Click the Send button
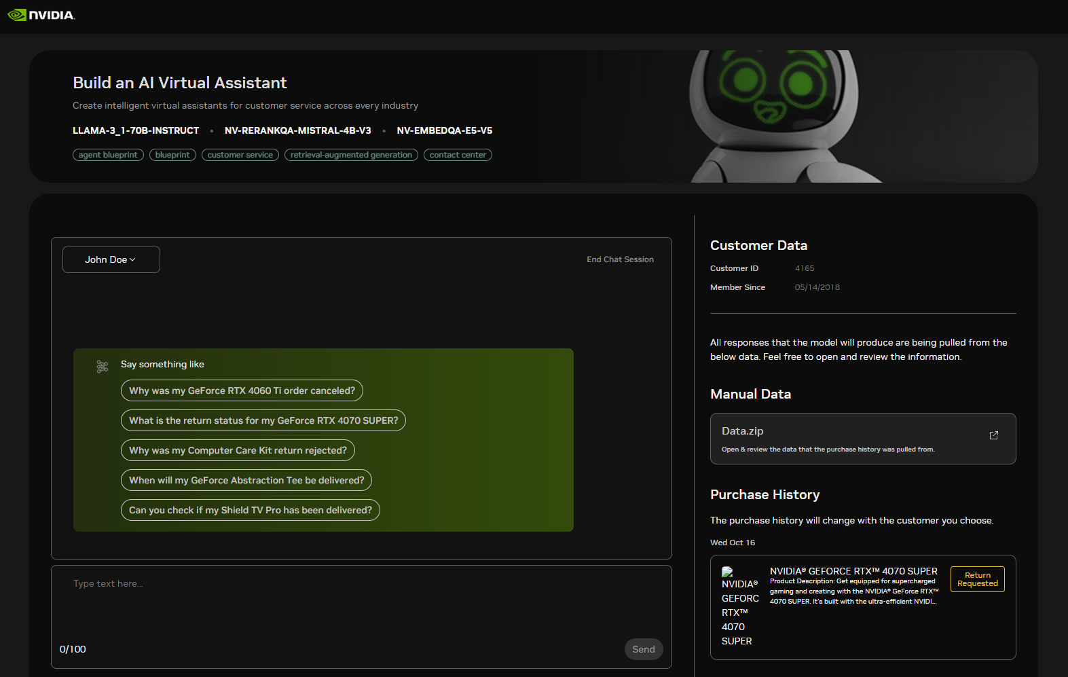The height and width of the screenshot is (677, 1068). [644, 649]
